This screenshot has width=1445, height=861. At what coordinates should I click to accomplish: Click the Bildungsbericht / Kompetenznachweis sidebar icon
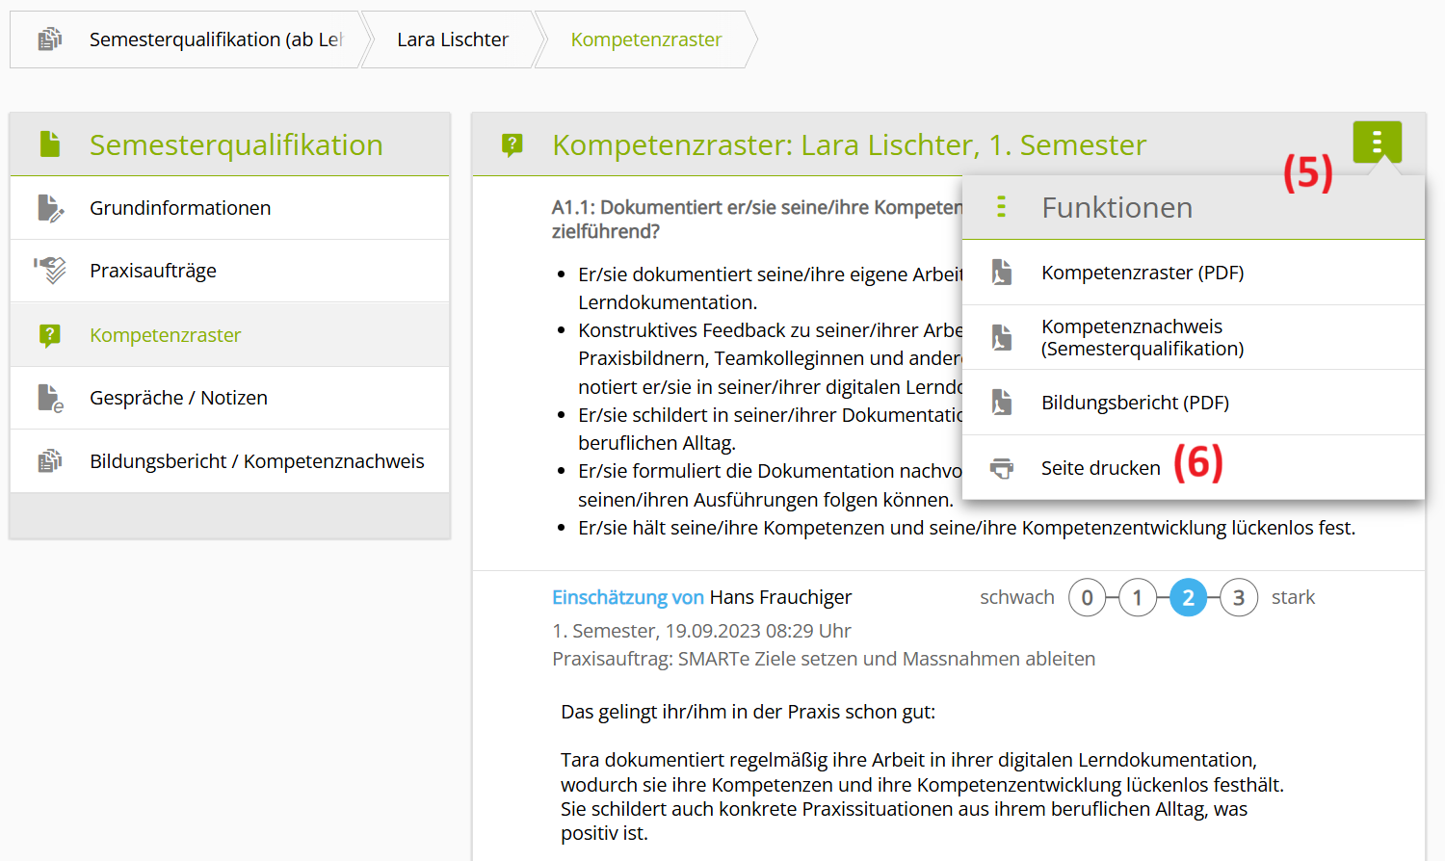point(49,461)
